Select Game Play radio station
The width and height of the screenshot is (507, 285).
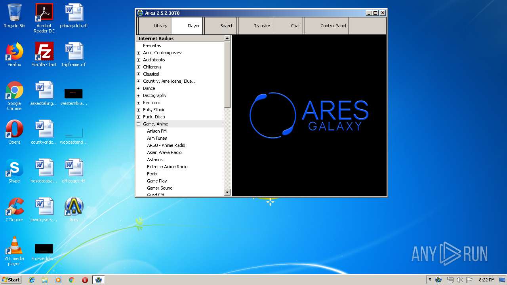click(157, 181)
